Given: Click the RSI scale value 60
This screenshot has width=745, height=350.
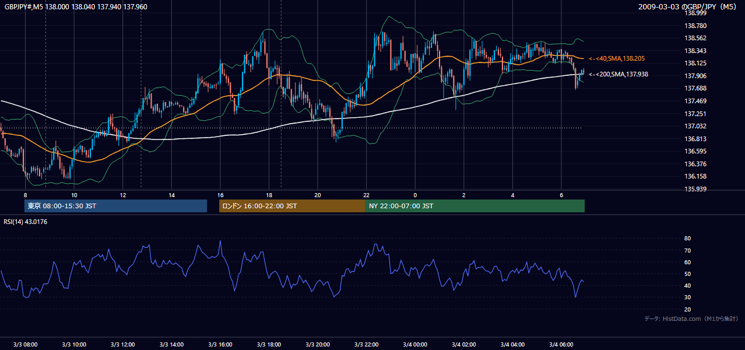Looking at the screenshot, I should (x=687, y=262).
